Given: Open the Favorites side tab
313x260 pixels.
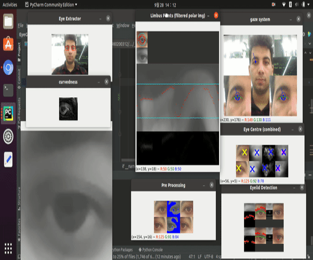Looking at the screenshot, I should click(x=19, y=230).
